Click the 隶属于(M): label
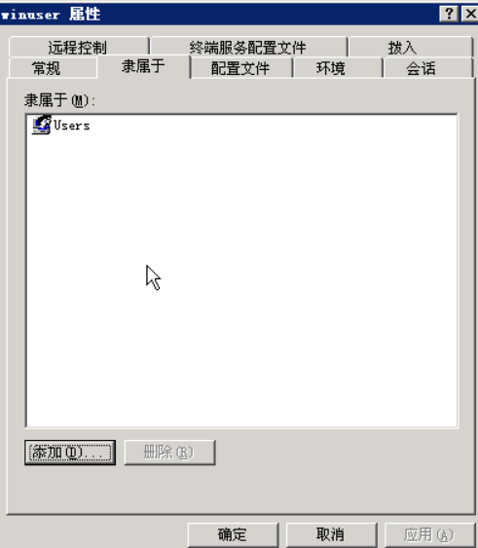This screenshot has height=548, width=478. coord(59,100)
